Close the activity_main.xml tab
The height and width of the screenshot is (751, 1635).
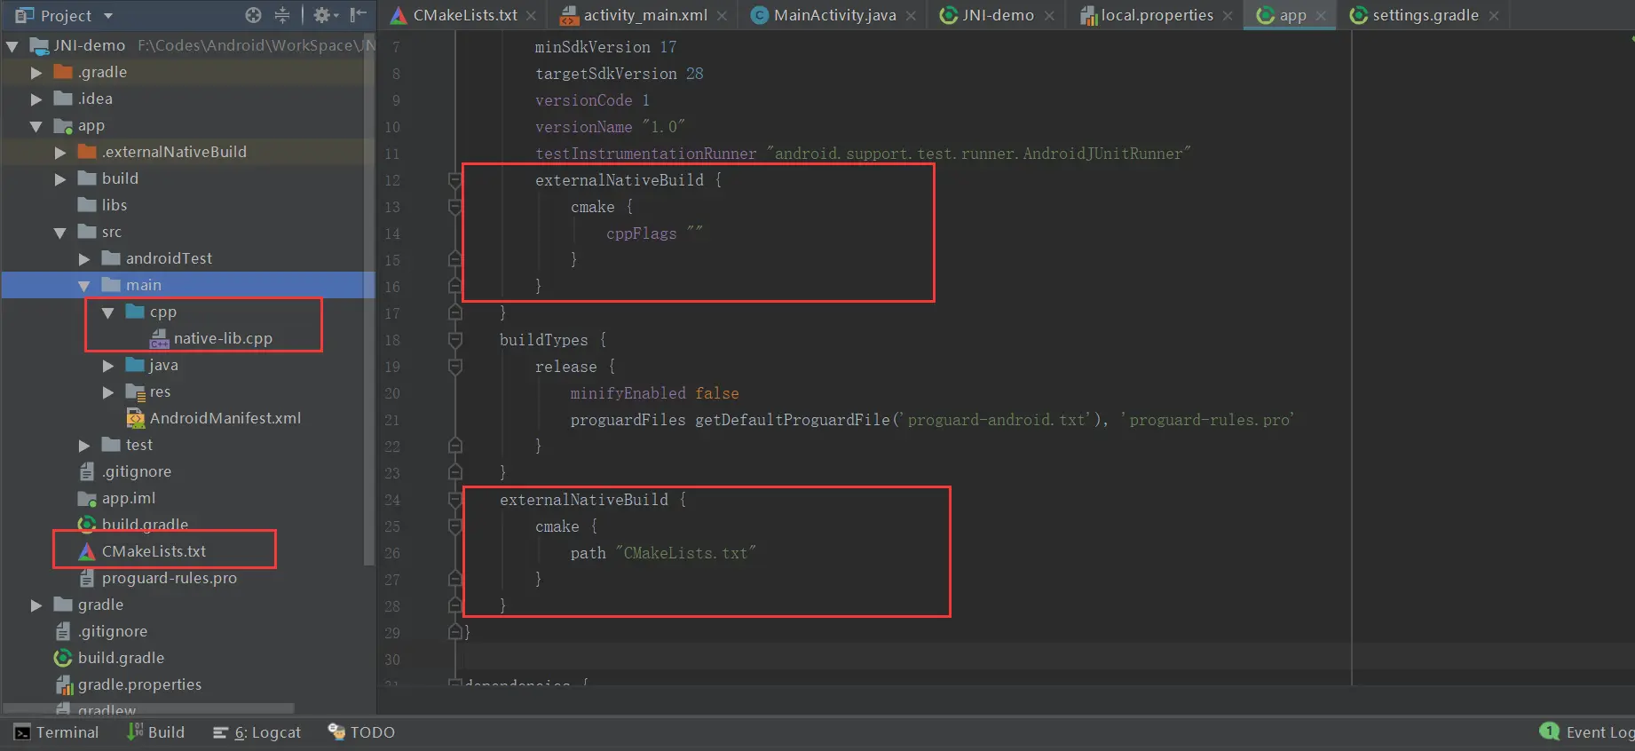pos(722,16)
